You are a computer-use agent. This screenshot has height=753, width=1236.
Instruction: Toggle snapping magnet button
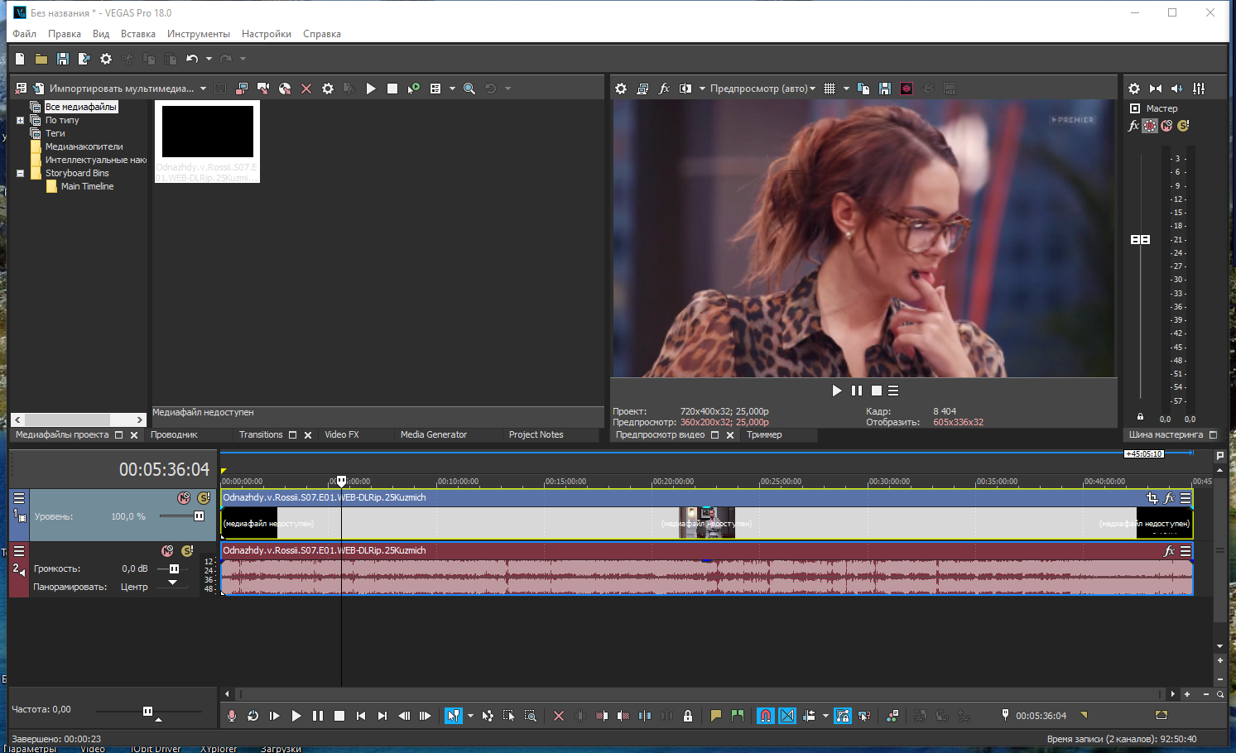point(766,716)
